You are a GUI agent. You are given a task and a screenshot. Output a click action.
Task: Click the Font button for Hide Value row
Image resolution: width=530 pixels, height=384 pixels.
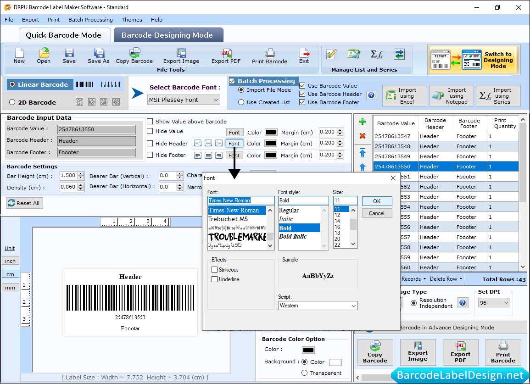[x=234, y=132]
